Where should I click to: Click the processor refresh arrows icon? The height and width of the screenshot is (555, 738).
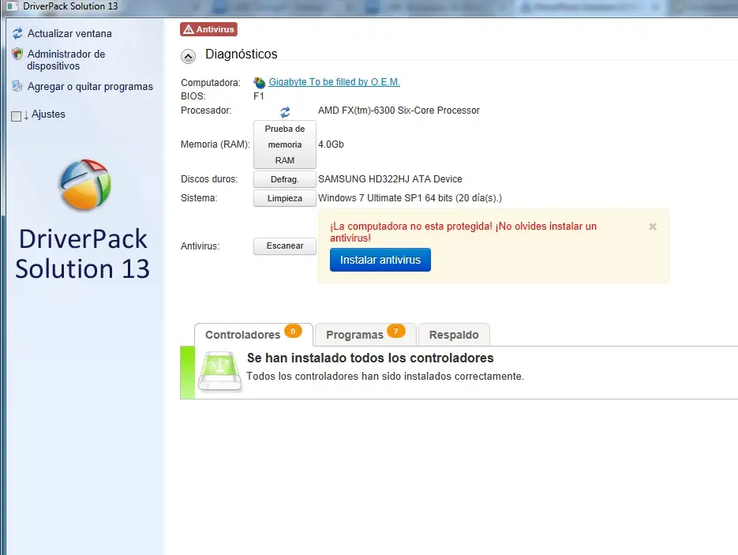pos(285,111)
